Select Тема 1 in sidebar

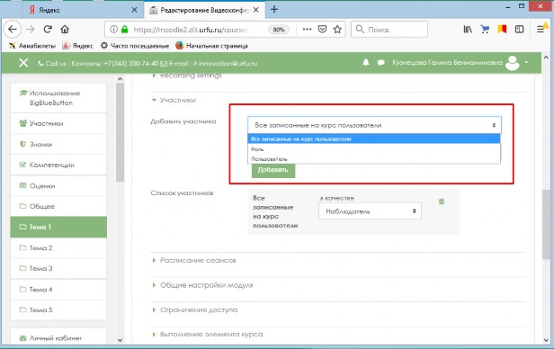tap(58, 227)
